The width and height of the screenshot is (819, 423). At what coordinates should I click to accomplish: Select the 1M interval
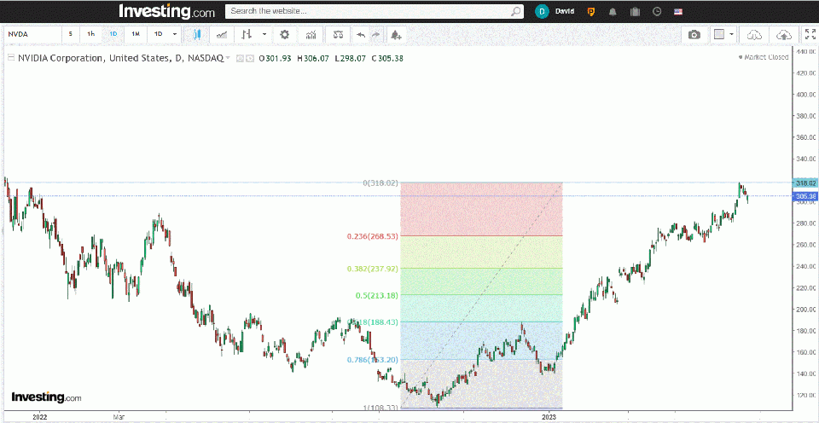(x=136, y=34)
